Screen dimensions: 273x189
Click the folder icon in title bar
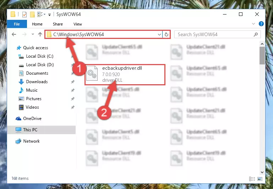click(x=13, y=14)
